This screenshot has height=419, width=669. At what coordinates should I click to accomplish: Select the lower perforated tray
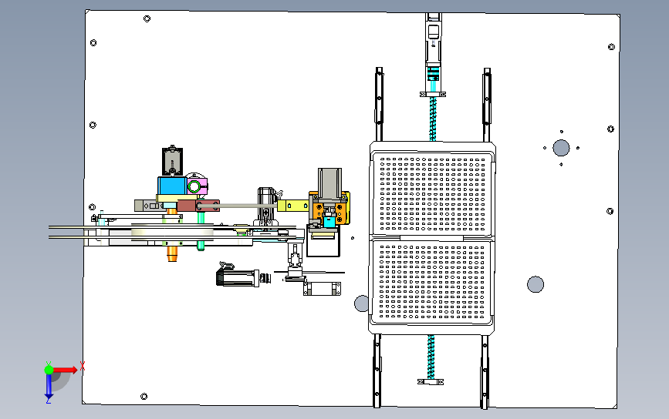(x=432, y=282)
